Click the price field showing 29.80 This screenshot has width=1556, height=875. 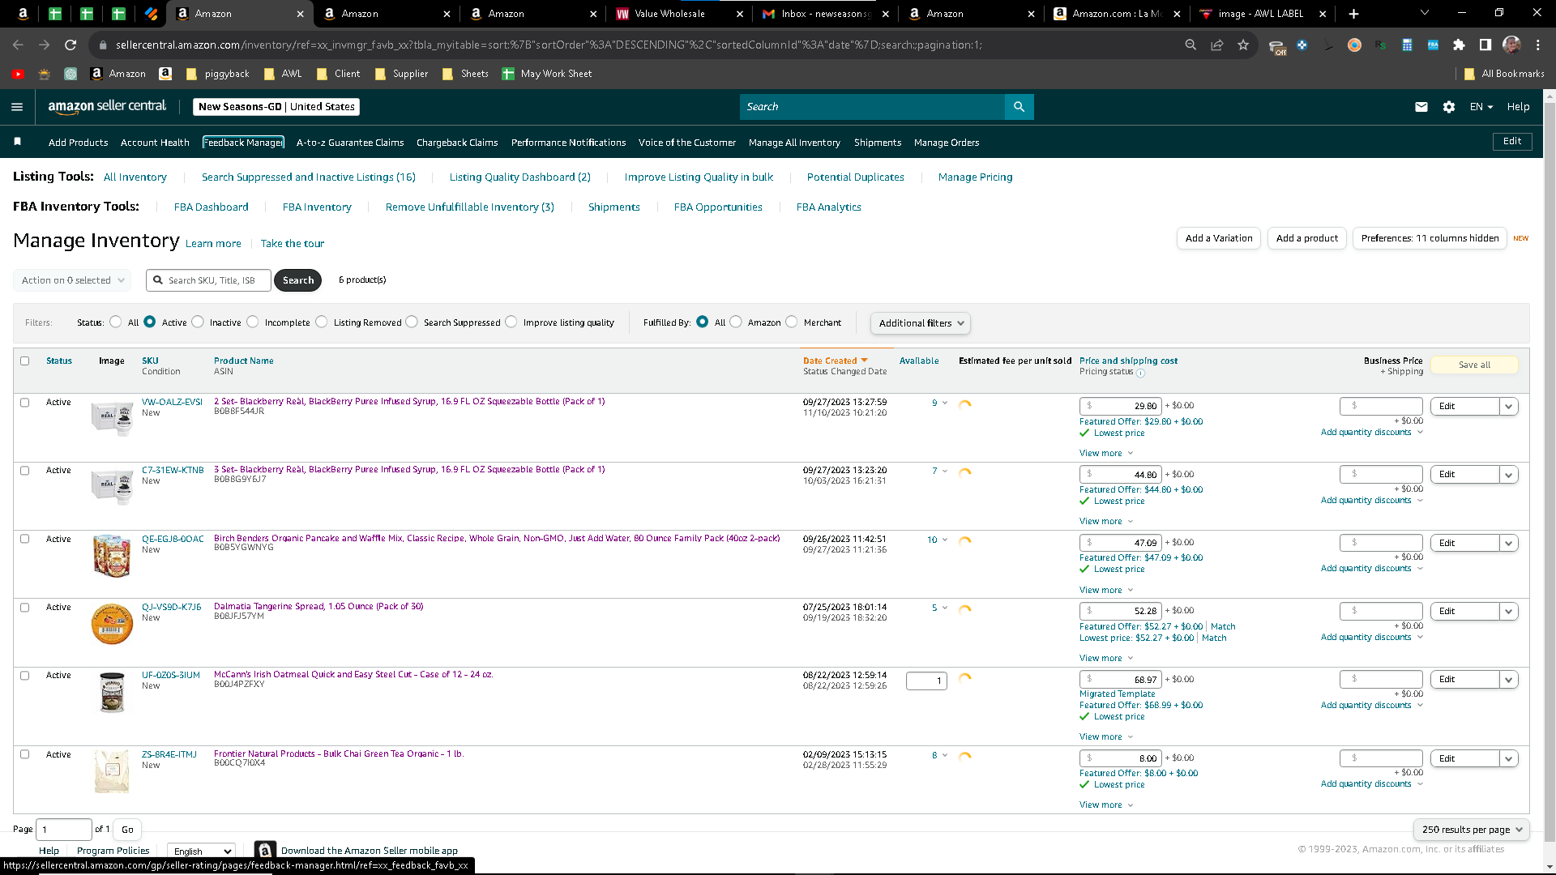coord(1121,406)
